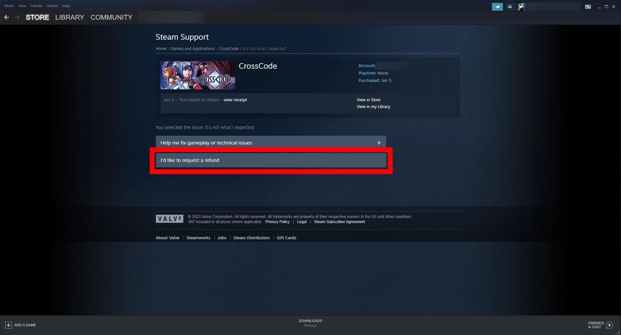The image size is (621, 335).
Task: Switch to Big Picture mode icon
Action: point(588,7)
